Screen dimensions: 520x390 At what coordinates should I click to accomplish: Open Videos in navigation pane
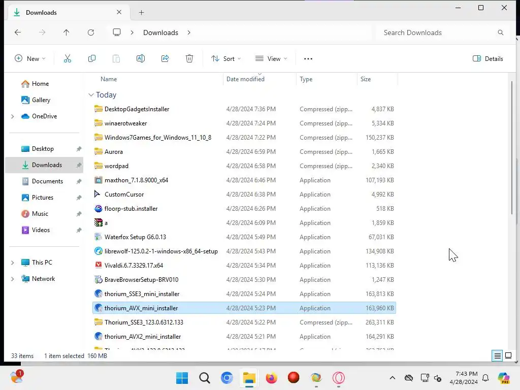[x=41, y=230]
